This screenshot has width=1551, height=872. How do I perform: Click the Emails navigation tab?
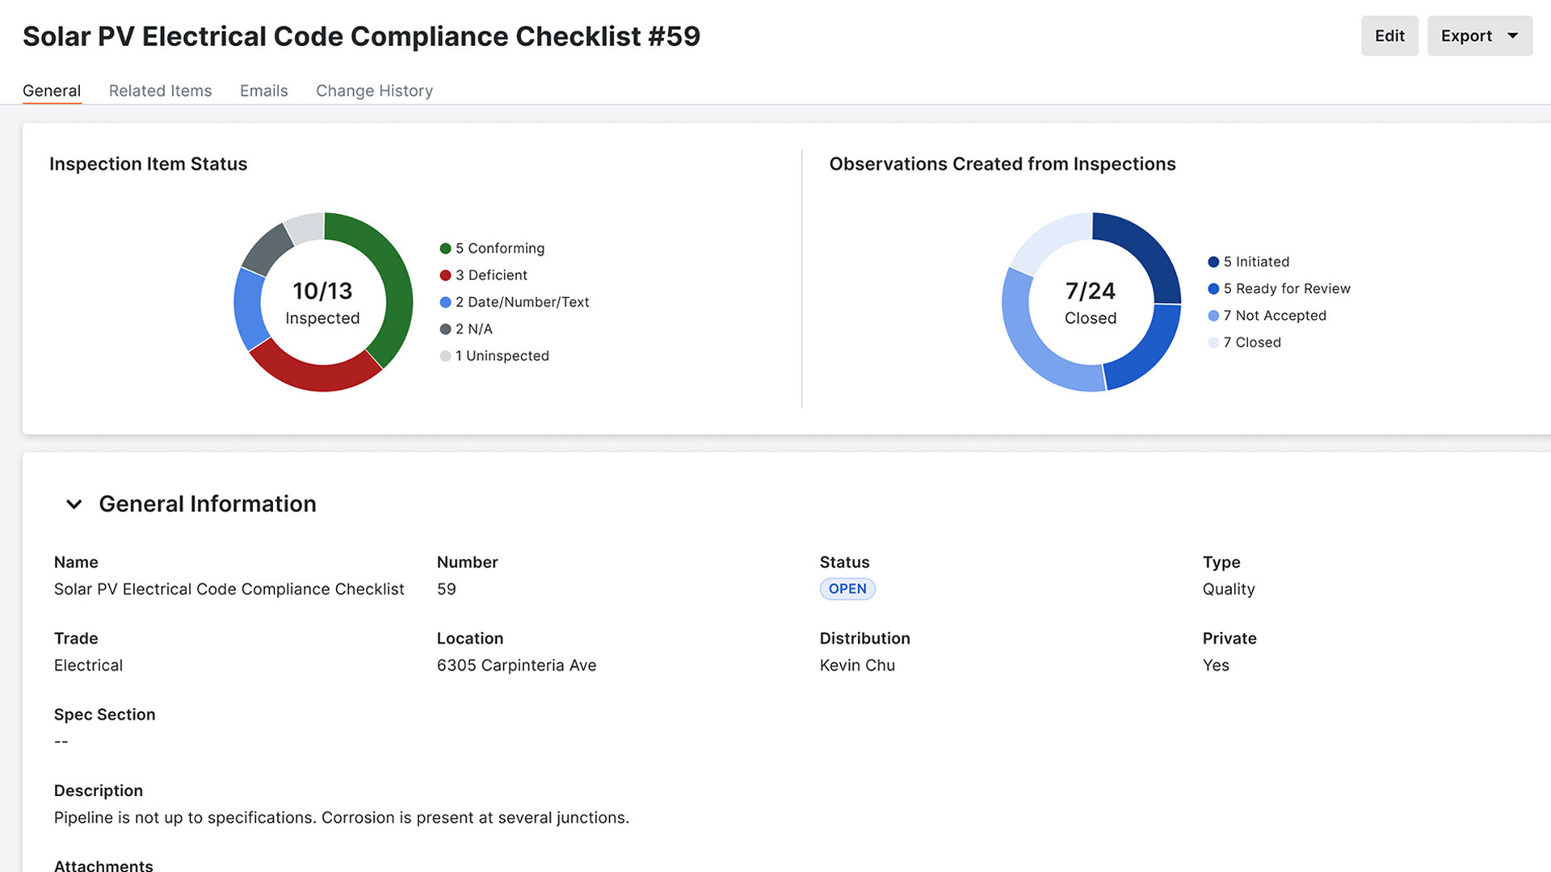[263, 90]
